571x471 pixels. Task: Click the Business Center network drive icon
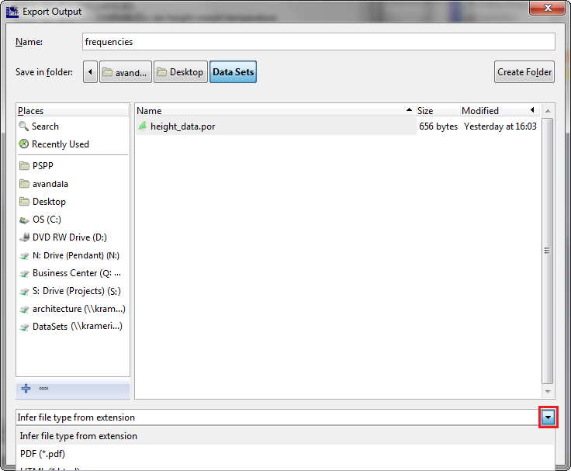[x=24, y=274]
